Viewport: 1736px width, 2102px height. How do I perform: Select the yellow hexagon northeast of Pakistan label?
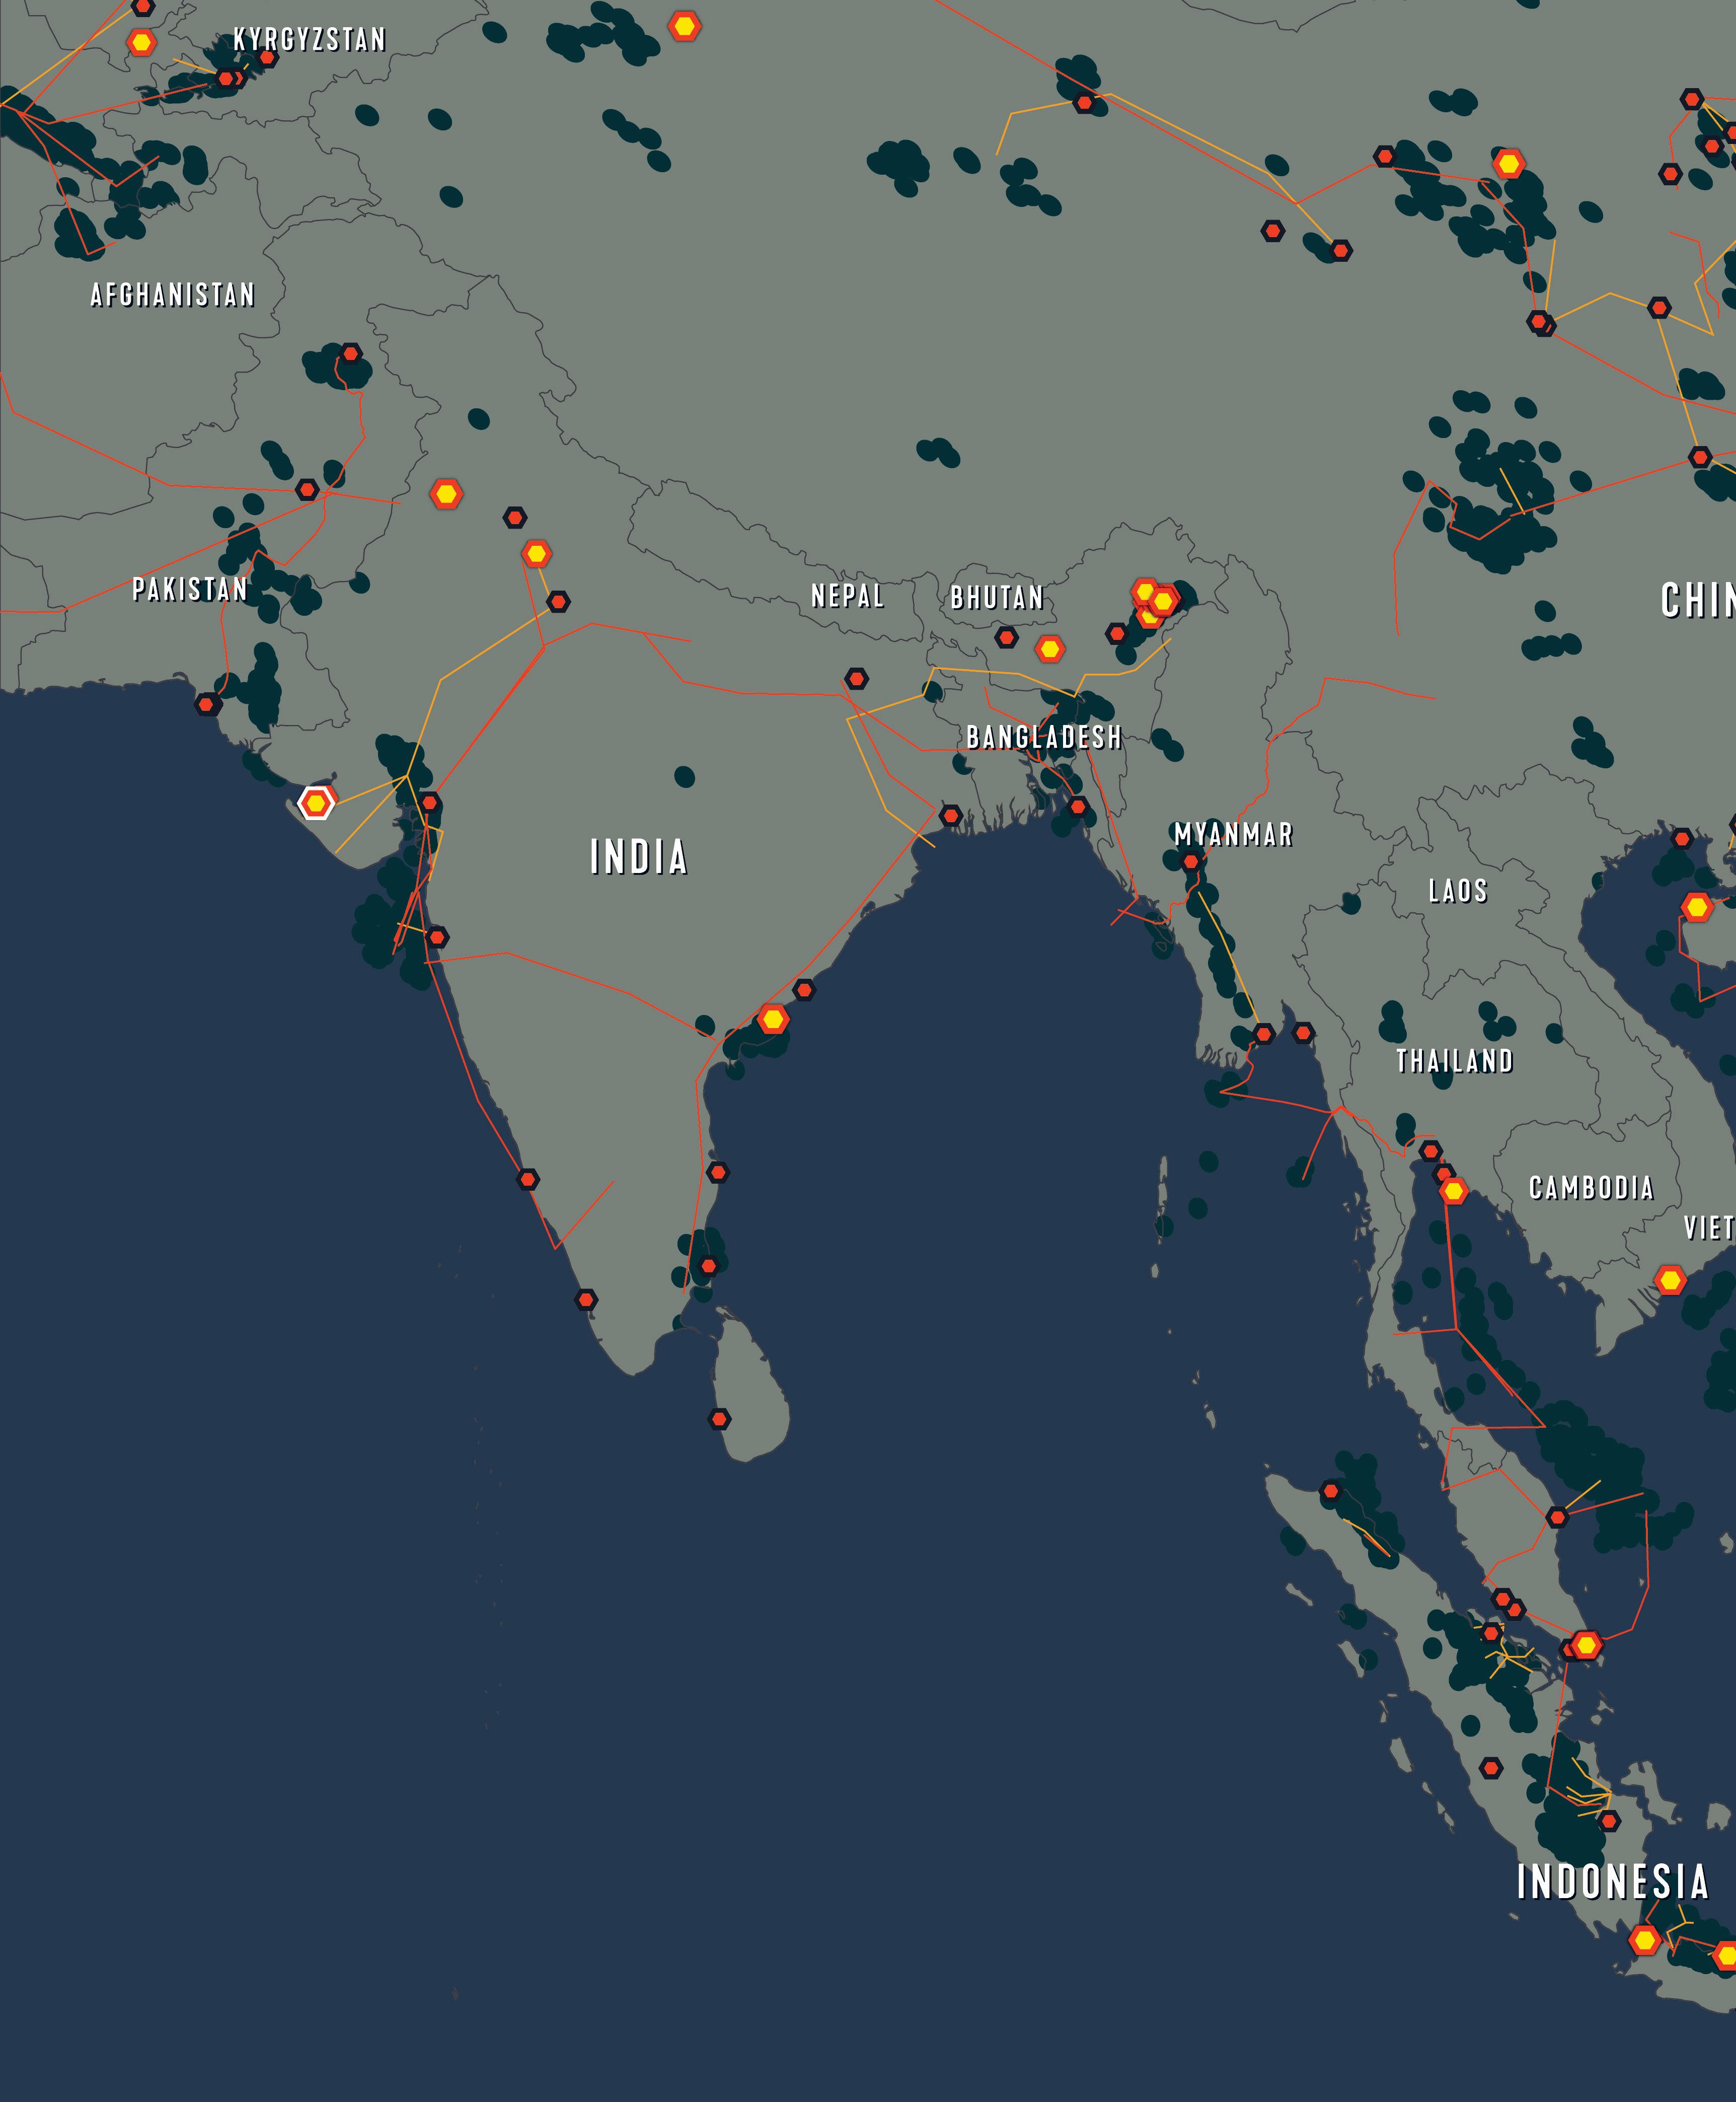pos(446,494)
